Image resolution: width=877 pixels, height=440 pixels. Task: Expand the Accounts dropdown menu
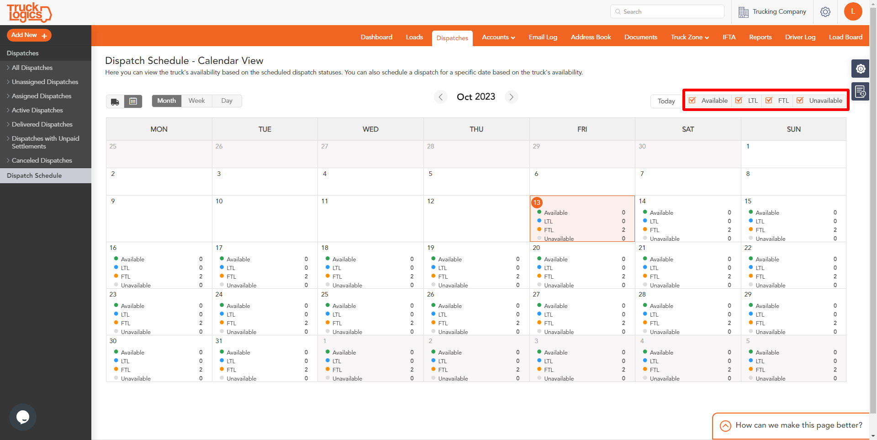(498, 37)
